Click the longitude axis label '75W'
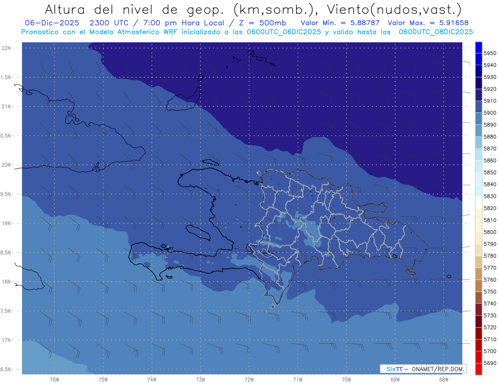This screenshot has height=385, width=498. (103, 380)
